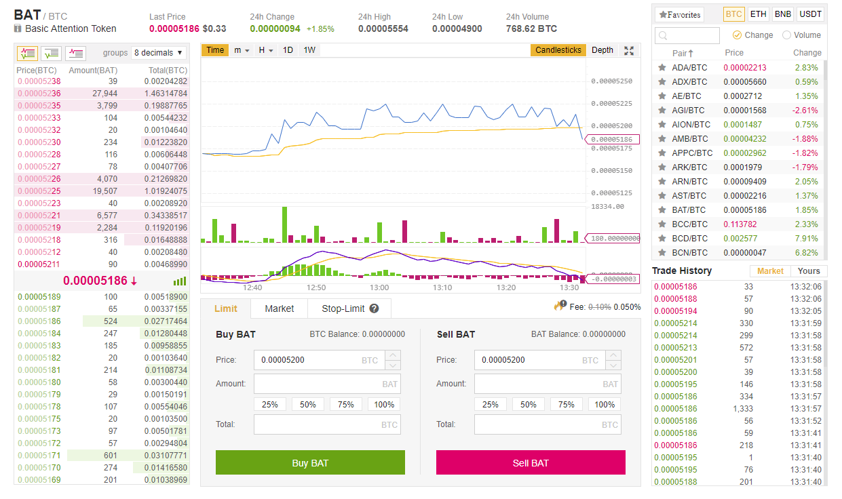This screenshot has width=842, height=499.
Task: Favorite the AE/BTC pair star
Action: pos(662,96)
